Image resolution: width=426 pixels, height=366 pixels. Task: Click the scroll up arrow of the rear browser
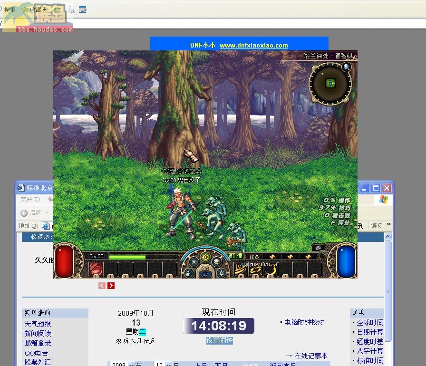pyautogui.click(x=387, y=237)
